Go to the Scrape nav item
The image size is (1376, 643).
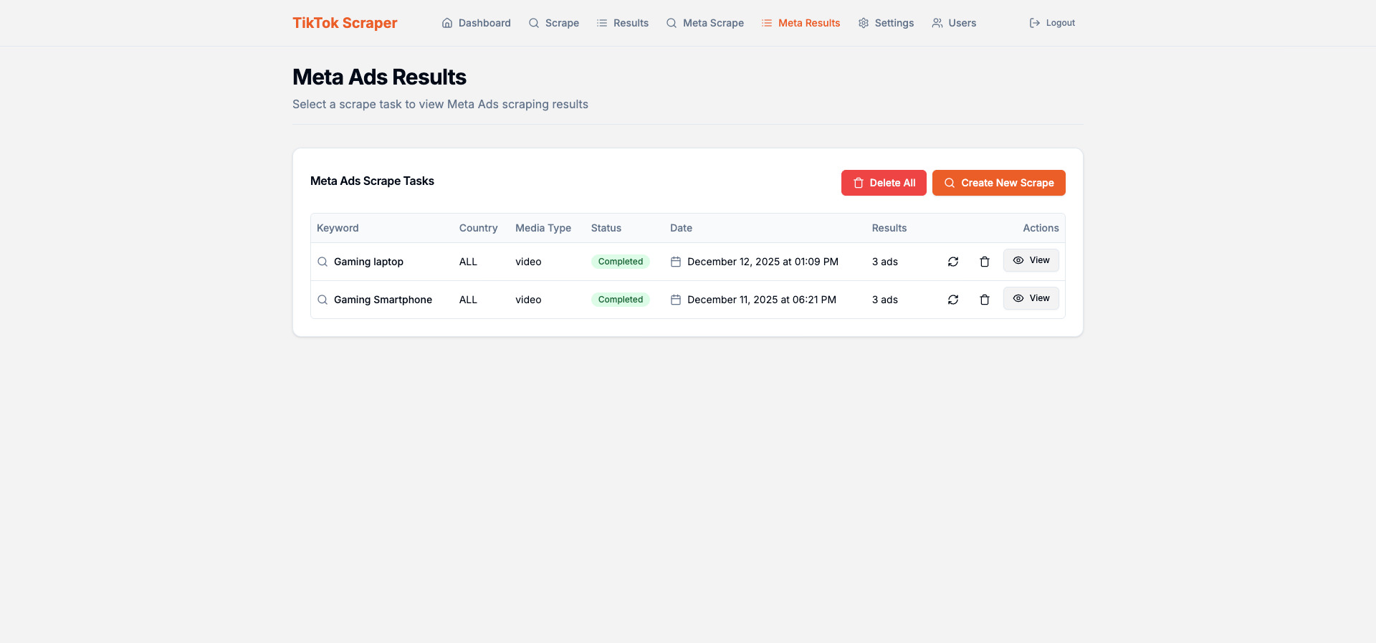[x=553, y=23]
